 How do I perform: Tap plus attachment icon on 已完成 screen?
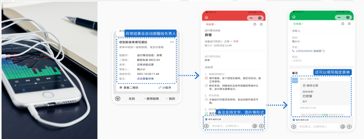click(x=349, y=126)
